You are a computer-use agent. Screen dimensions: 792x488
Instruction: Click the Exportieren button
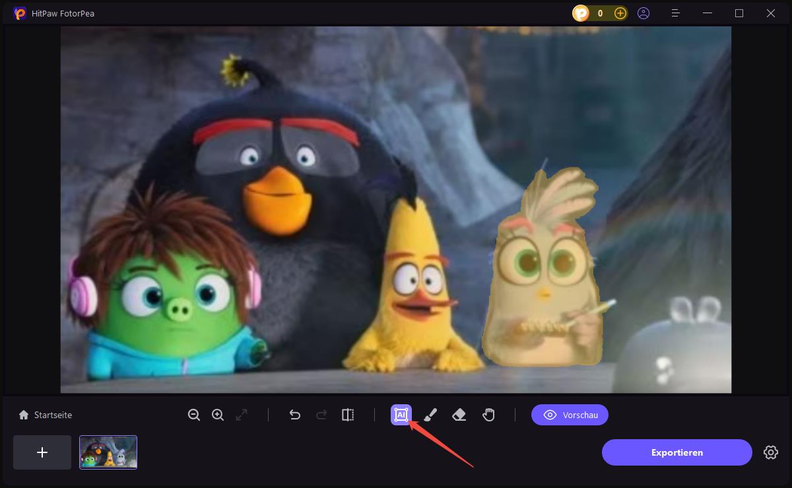[x=676, y=452]
